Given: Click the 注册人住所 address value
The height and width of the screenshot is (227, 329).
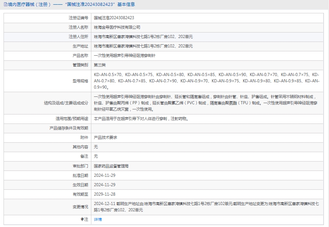Looking at the screenshot, I should pos(143,37).
